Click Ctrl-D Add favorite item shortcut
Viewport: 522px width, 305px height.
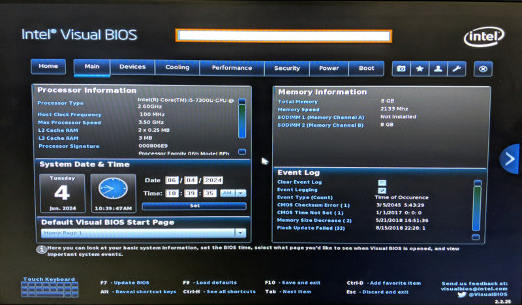point(384,283)
